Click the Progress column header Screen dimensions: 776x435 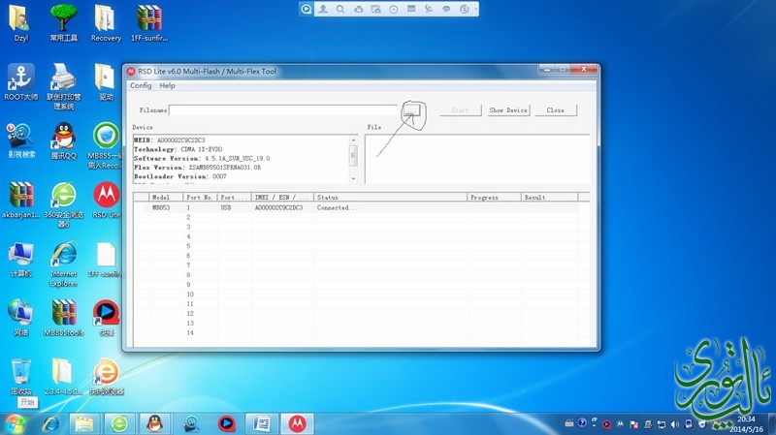(494, 198)
